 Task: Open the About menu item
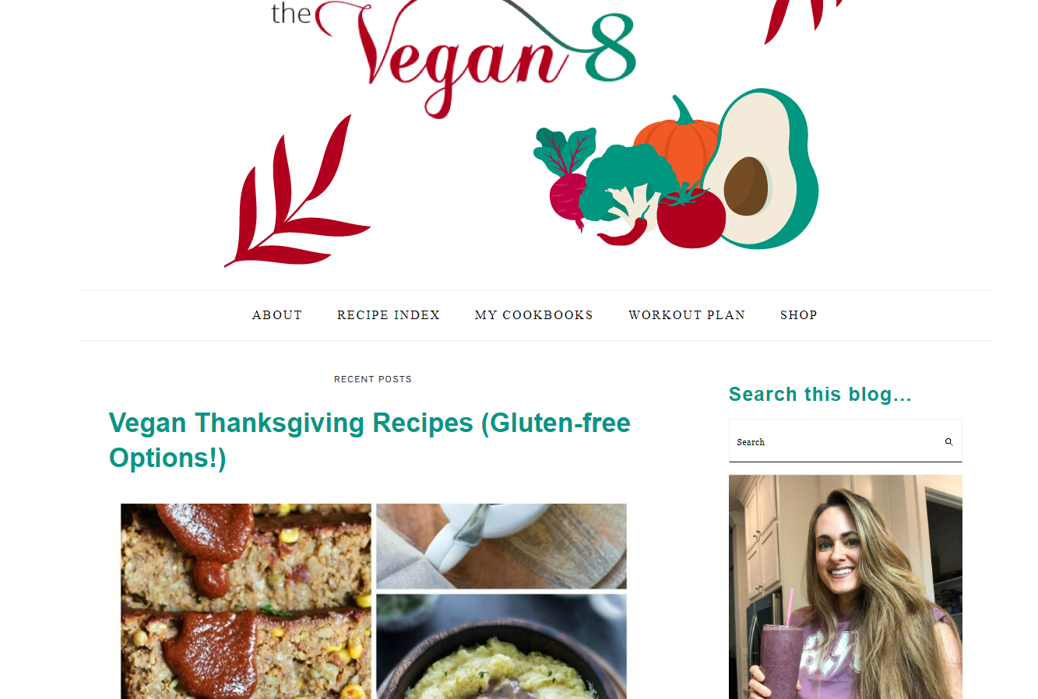[x=277, y=315]
